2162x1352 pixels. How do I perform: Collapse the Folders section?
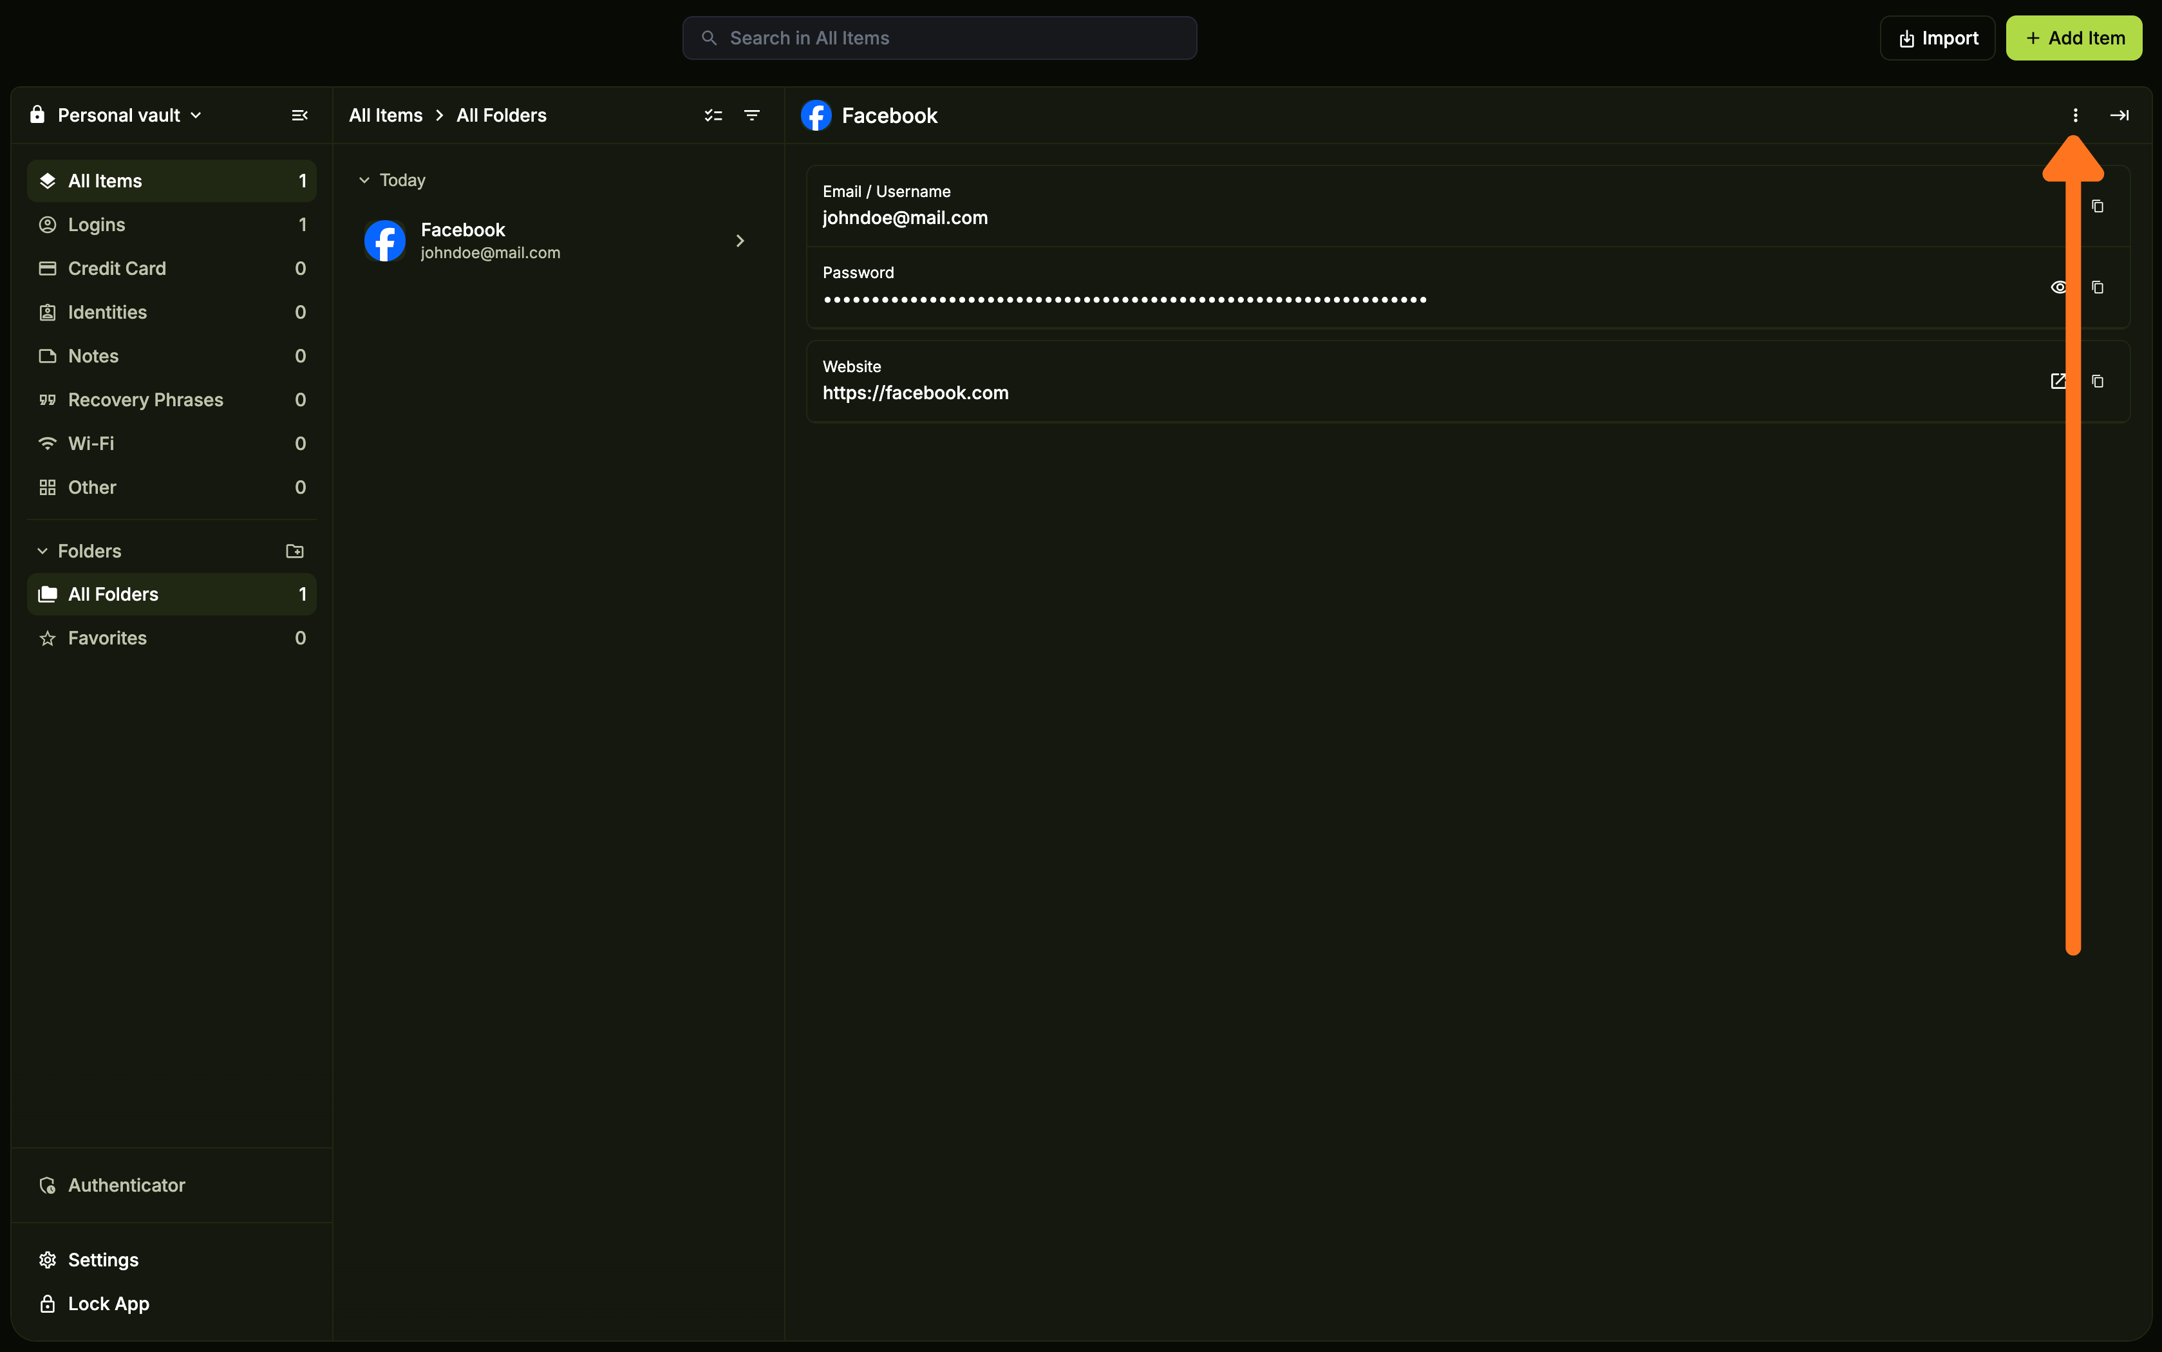(x=42, y=551)
